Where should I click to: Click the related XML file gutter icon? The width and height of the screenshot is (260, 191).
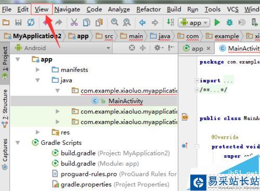pos(185,117)
